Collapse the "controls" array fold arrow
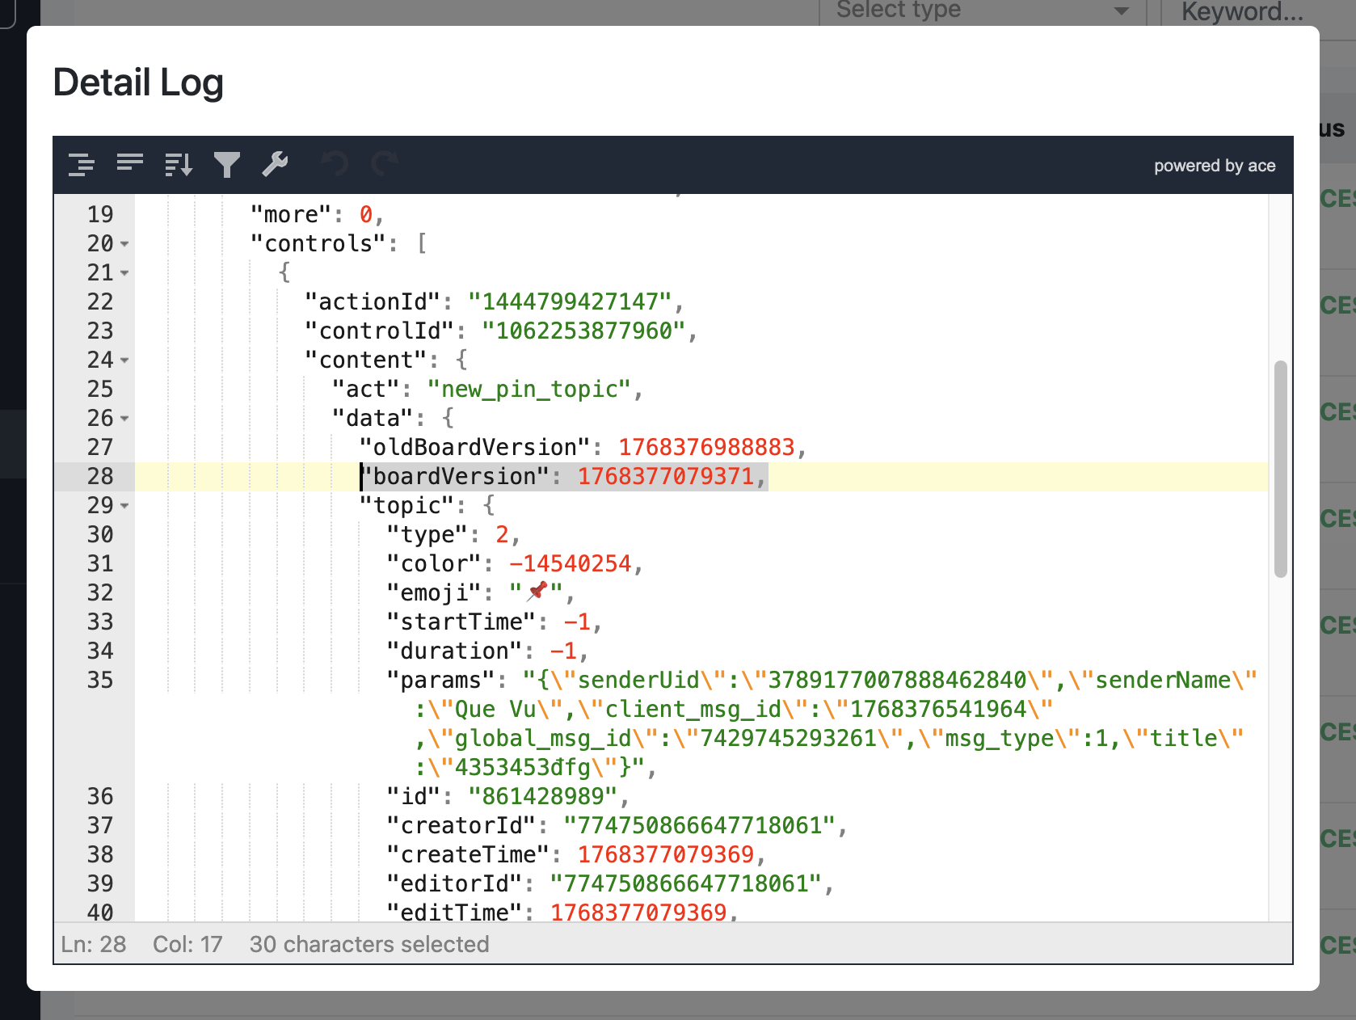 124,244
